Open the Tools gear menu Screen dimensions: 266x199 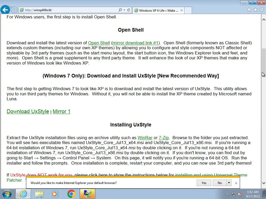(262, 10)
